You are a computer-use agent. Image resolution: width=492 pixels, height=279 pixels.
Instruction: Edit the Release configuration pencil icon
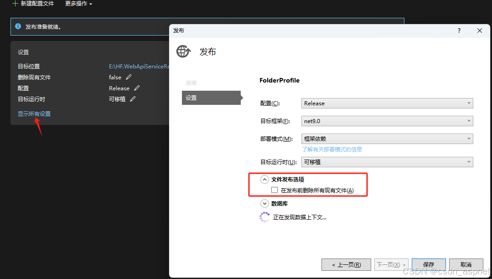[137, 88]
